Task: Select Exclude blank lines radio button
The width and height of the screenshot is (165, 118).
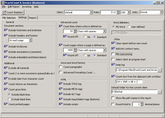Action: coord(9,99)
